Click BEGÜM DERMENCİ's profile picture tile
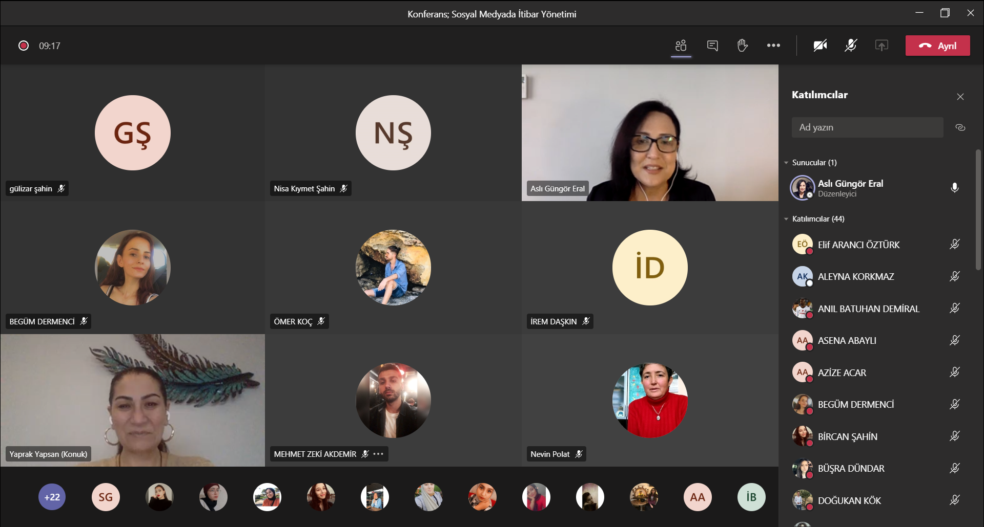This screenshot has width=984, height=527. pos(133,268)
